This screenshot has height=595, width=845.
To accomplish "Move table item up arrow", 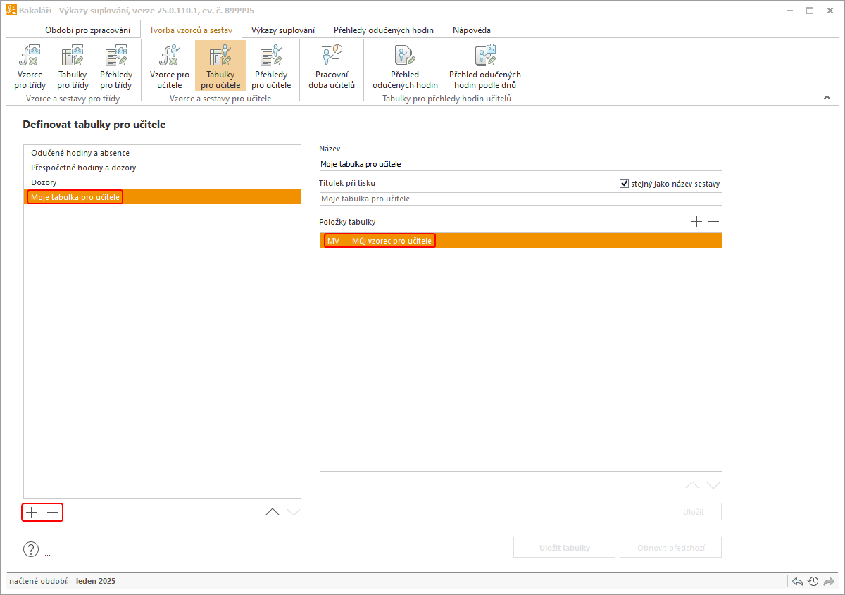I will (692, 485).
